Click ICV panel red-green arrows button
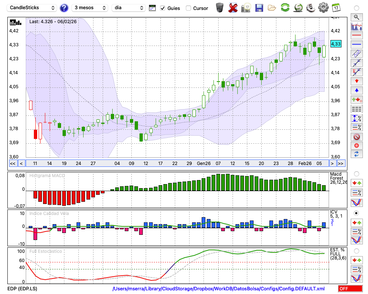The height and width of the screenshot is (294, 368). click(x=357, y=222)
